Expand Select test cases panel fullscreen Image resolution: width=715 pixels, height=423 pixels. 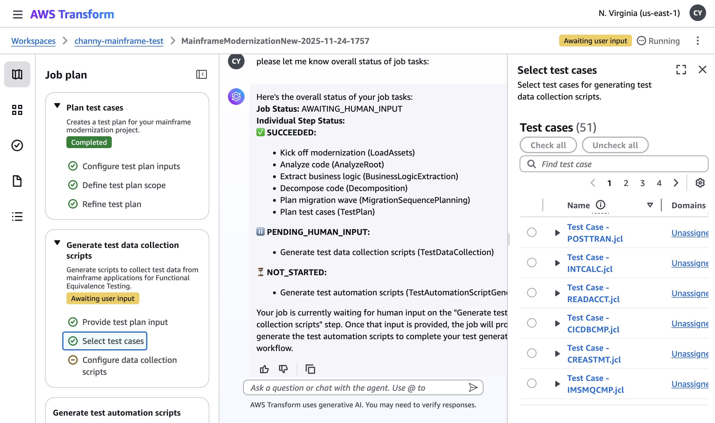pyautogui.click(x=681, y=70)
